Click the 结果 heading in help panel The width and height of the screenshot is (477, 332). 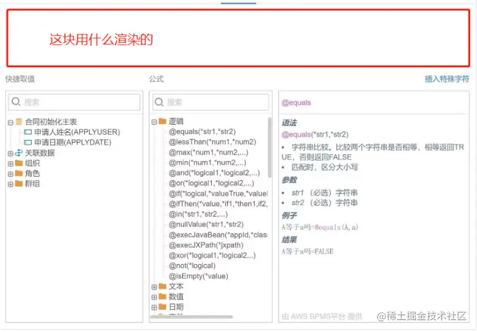click(289, 240)
